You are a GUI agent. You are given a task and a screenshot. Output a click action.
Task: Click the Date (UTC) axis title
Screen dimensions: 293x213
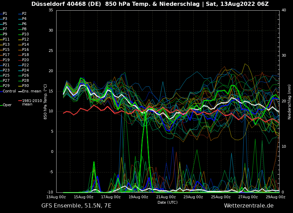[x=168, y=203]
